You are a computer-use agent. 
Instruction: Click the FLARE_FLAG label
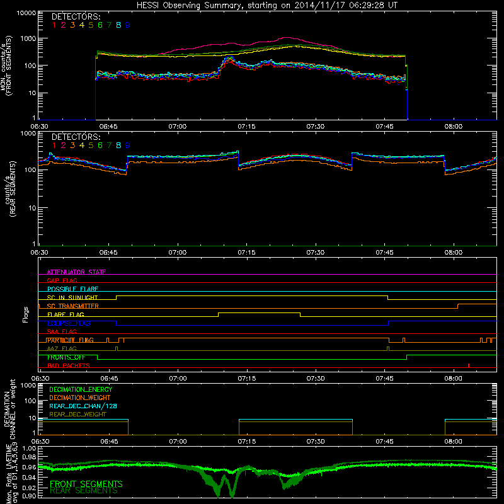click(66, 314)
